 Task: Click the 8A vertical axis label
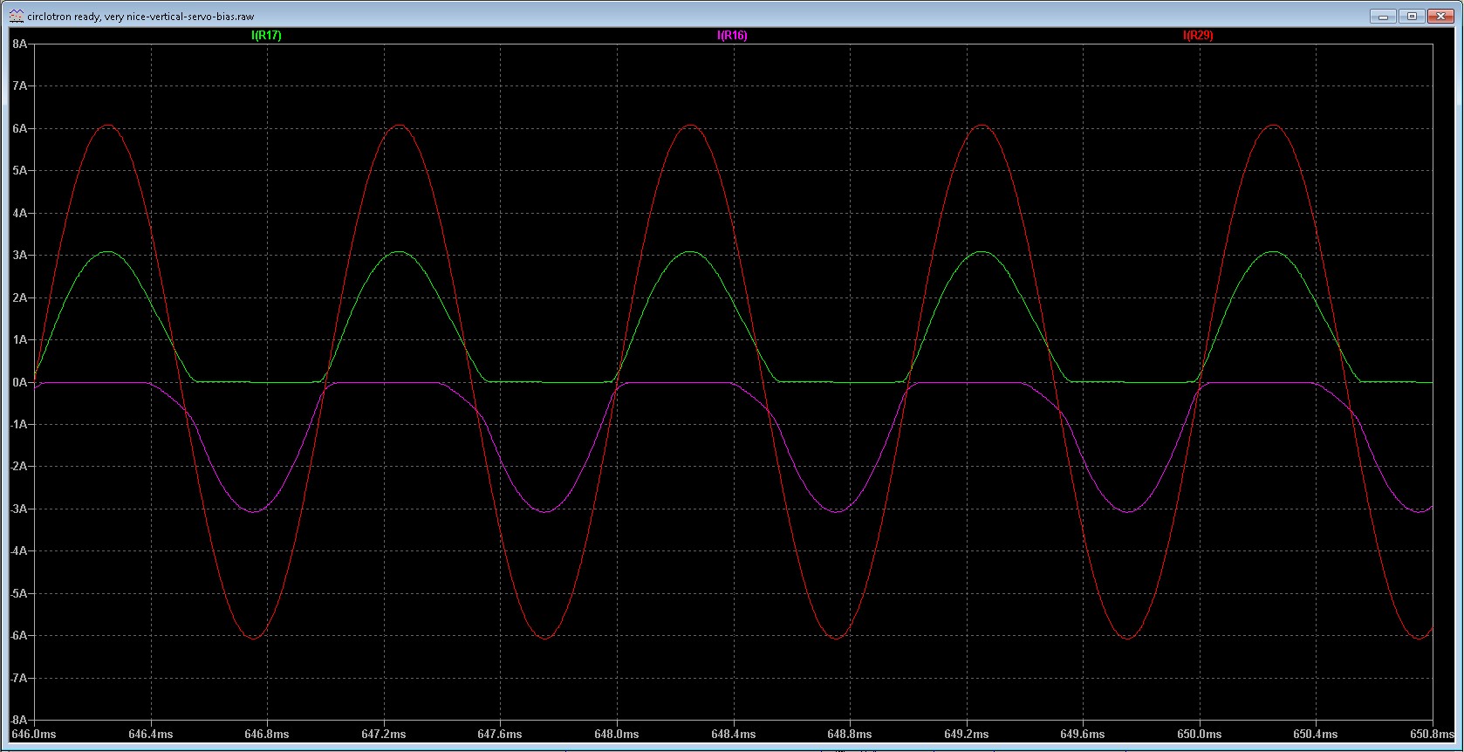20,44
